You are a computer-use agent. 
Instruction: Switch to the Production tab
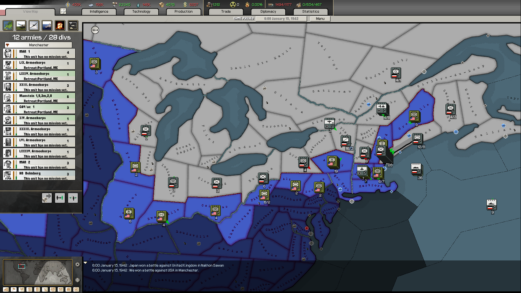[184, 11]
